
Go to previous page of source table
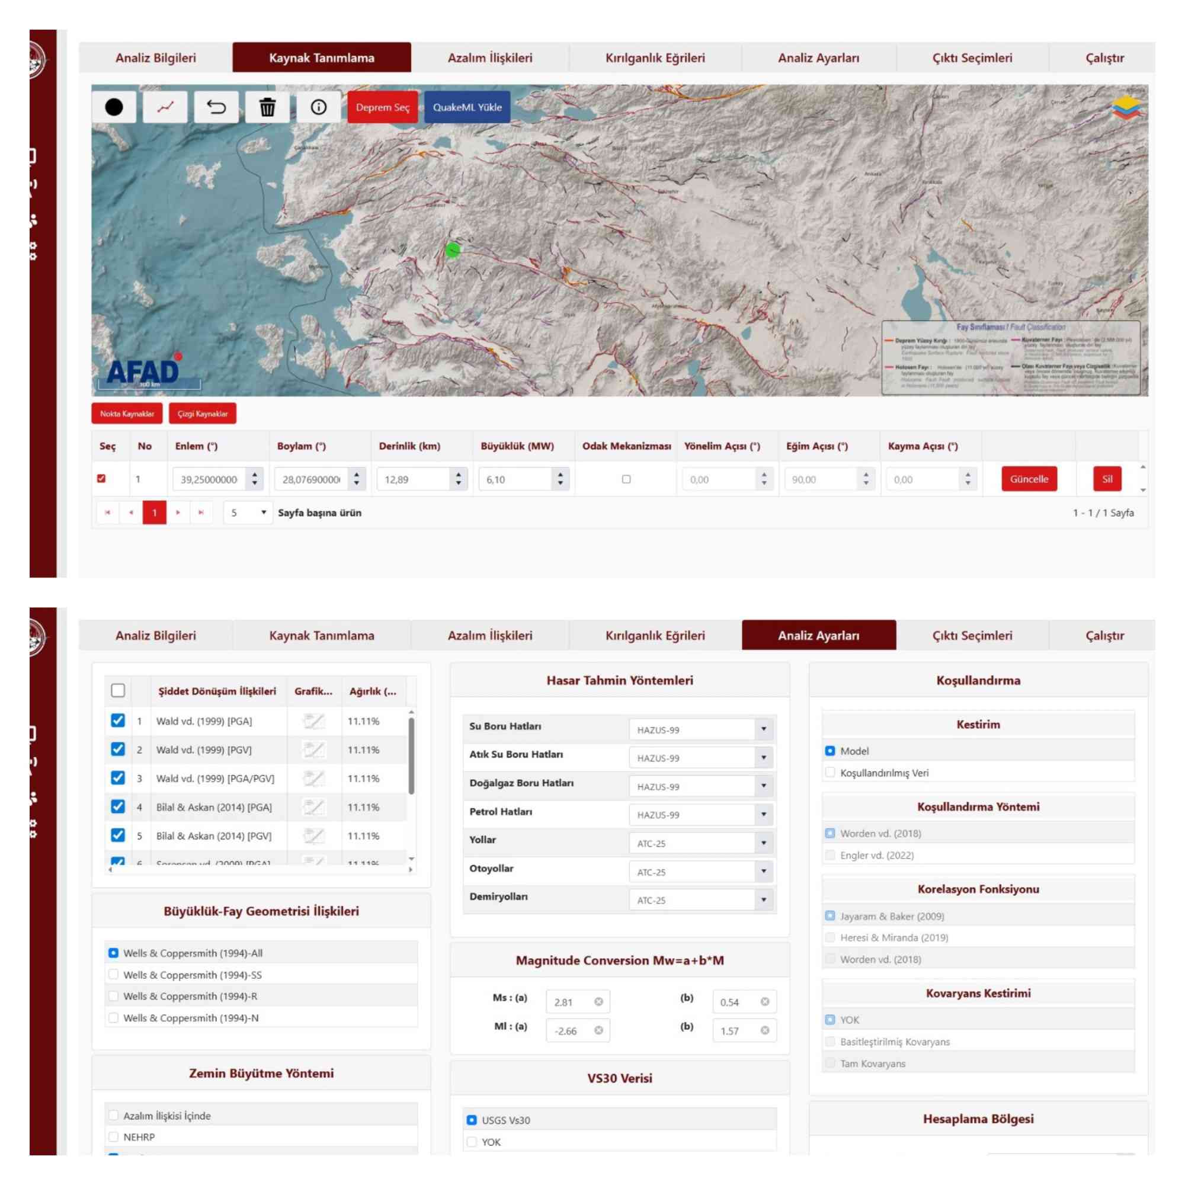tap(132, 512)
